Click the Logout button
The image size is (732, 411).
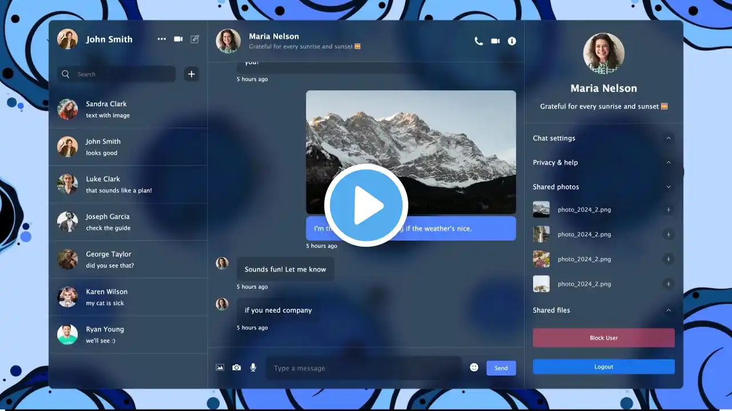click(604, 366)
